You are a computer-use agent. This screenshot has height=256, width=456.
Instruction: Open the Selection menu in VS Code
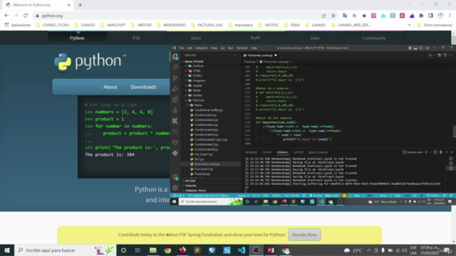pyautogui.click(x=201, y=48)
